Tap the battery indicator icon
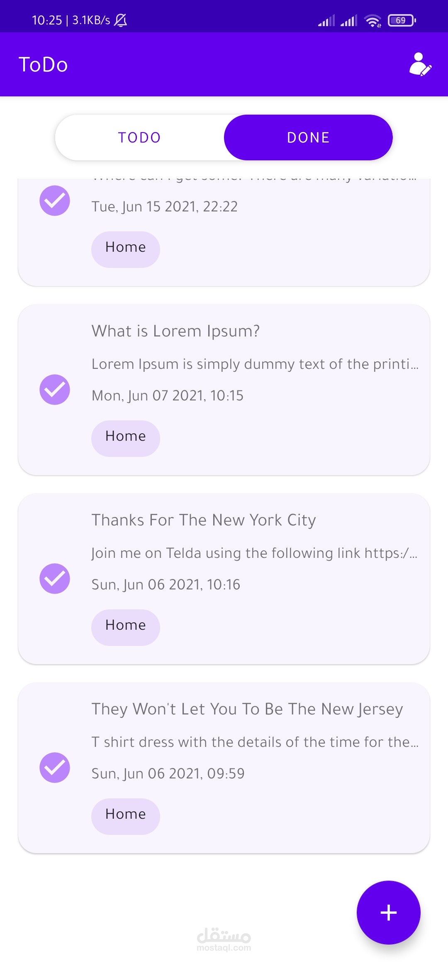Viewport: 448px width, 972px height. pos(401,20)
